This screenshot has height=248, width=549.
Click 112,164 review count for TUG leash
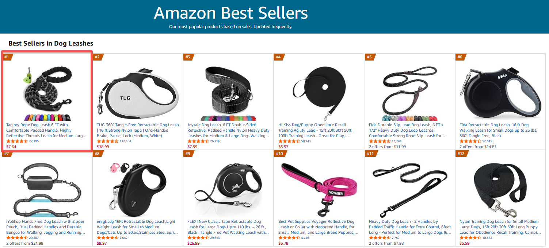[125, 141]
